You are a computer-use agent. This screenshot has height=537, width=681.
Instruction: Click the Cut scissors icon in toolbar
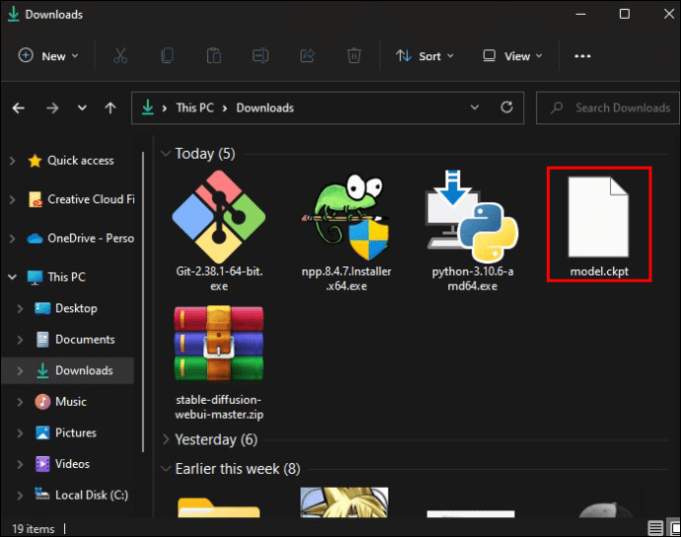pyautogui.click(x=119, y=56)
